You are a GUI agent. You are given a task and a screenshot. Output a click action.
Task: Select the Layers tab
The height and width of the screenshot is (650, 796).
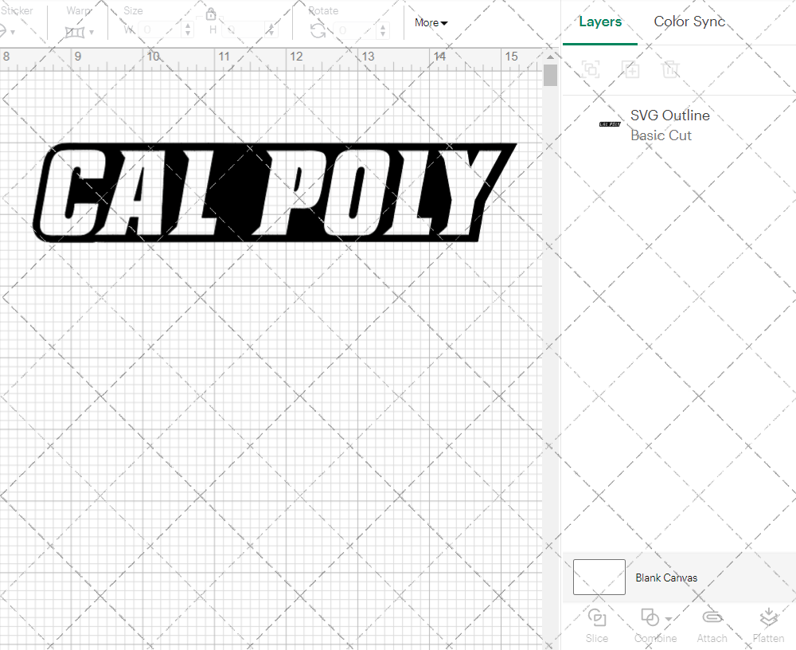click(x=601, y=22)
